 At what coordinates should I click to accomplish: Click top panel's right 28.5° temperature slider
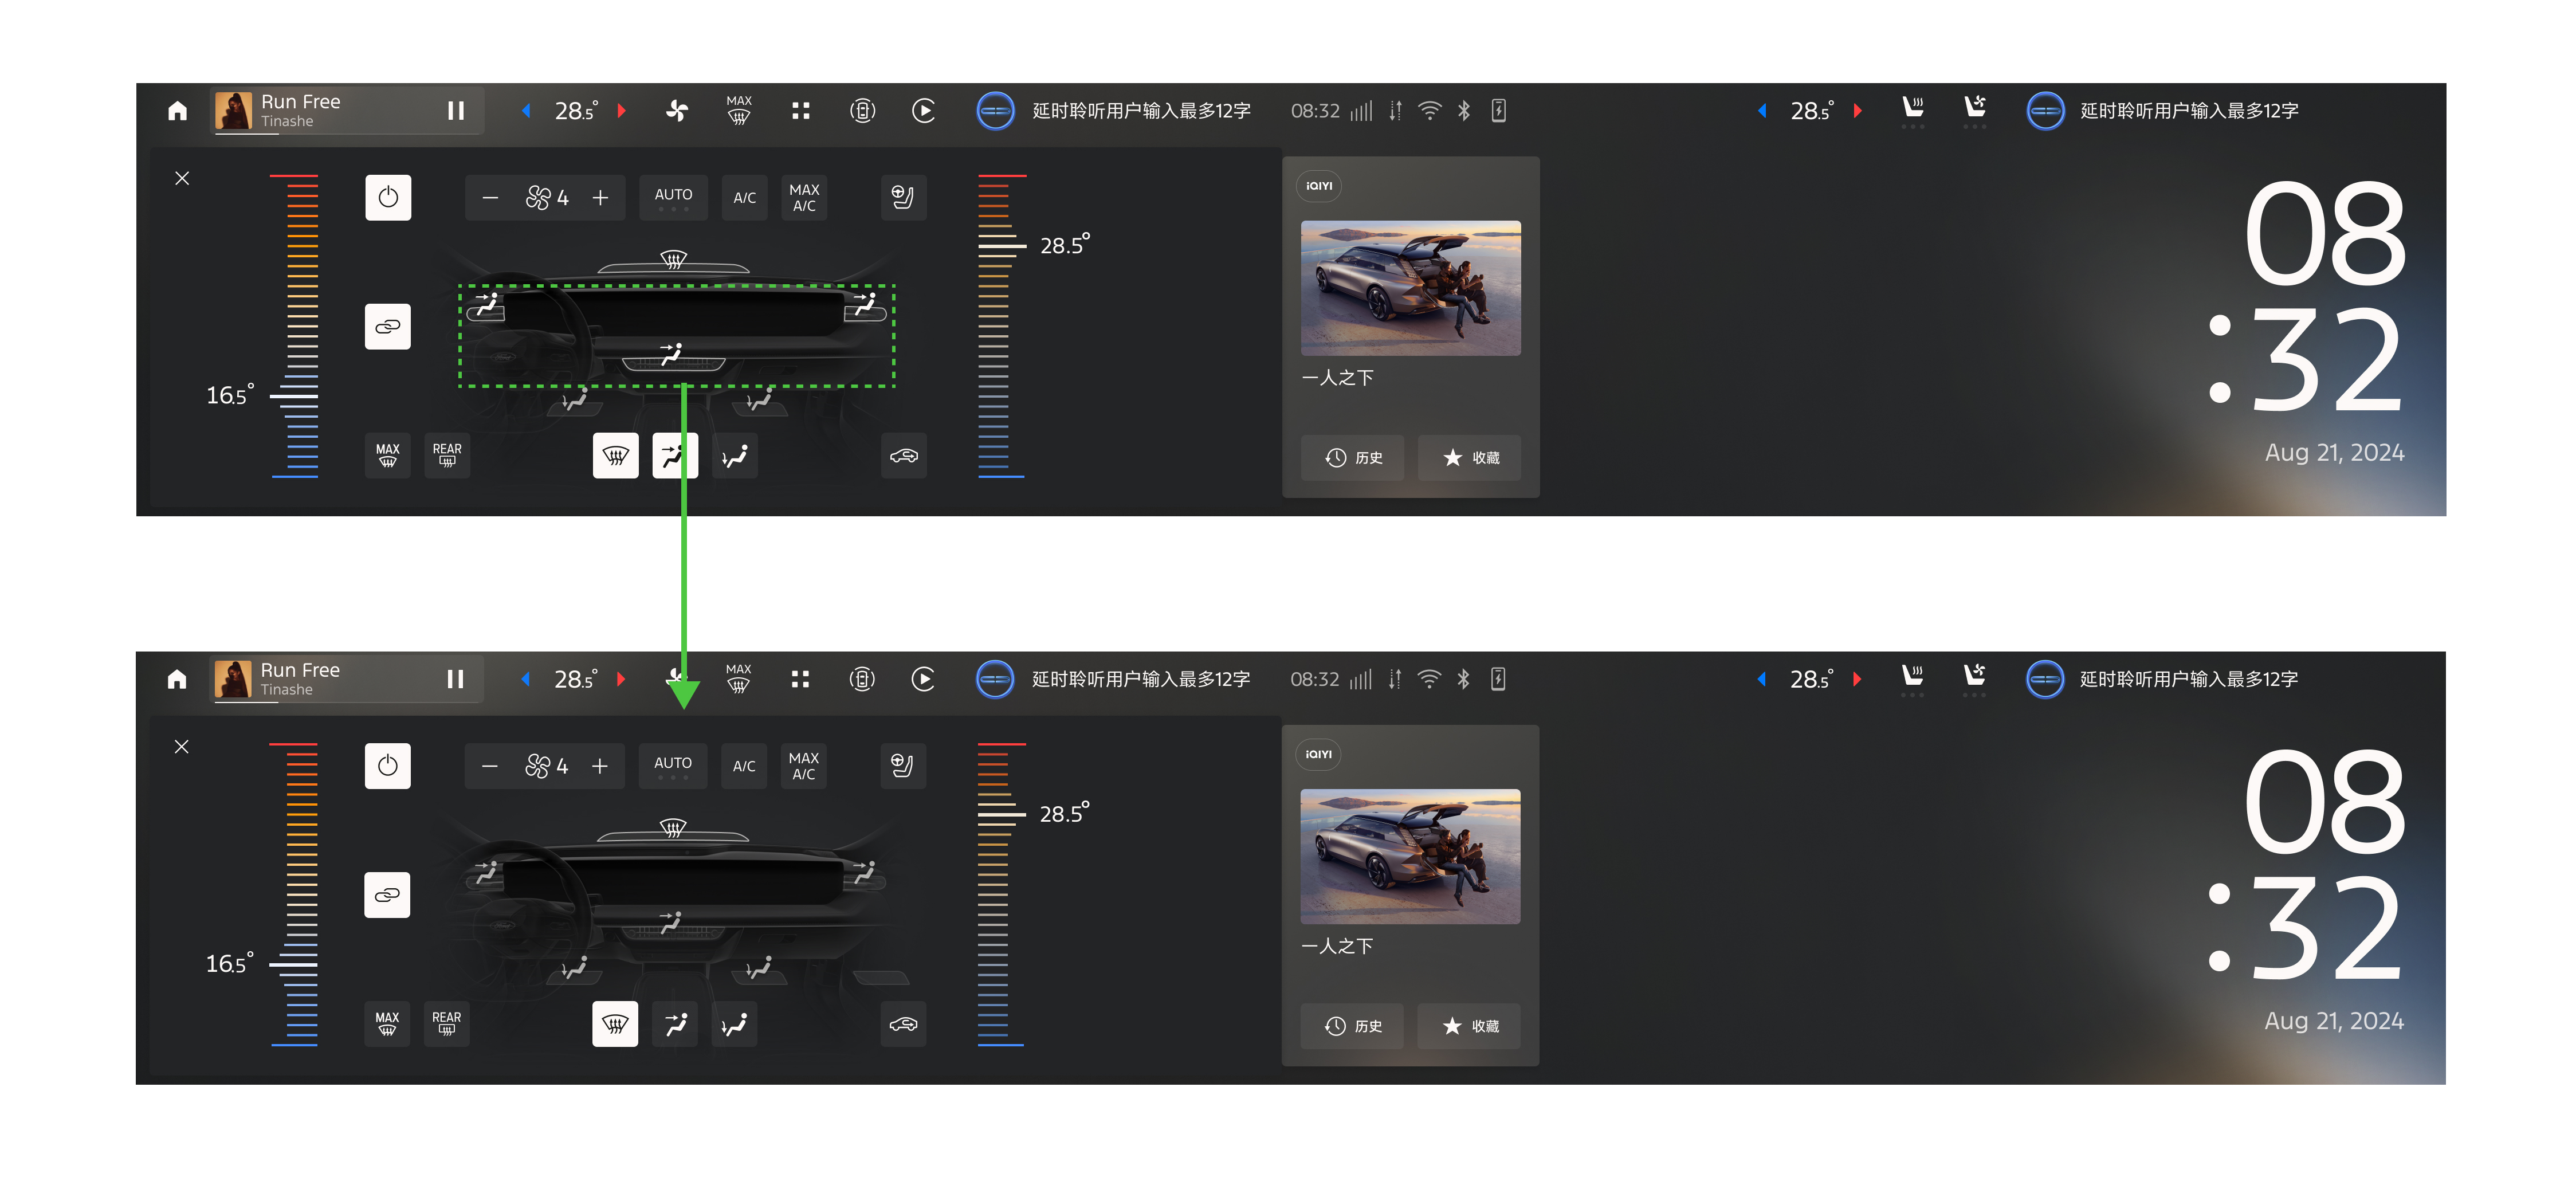click(1001, 245)
